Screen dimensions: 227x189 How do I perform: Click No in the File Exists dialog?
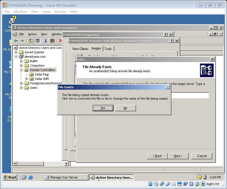[x=125, y=108]
